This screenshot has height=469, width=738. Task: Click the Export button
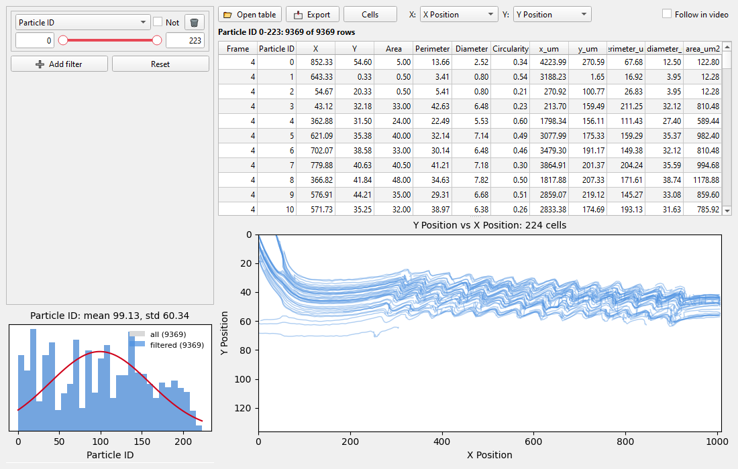[x=313, y=15]
